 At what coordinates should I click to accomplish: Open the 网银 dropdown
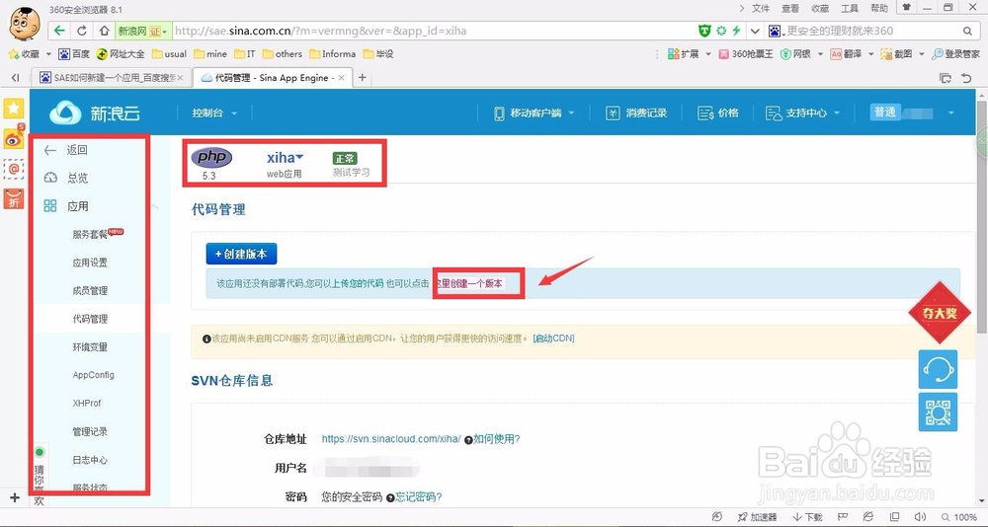801,54
